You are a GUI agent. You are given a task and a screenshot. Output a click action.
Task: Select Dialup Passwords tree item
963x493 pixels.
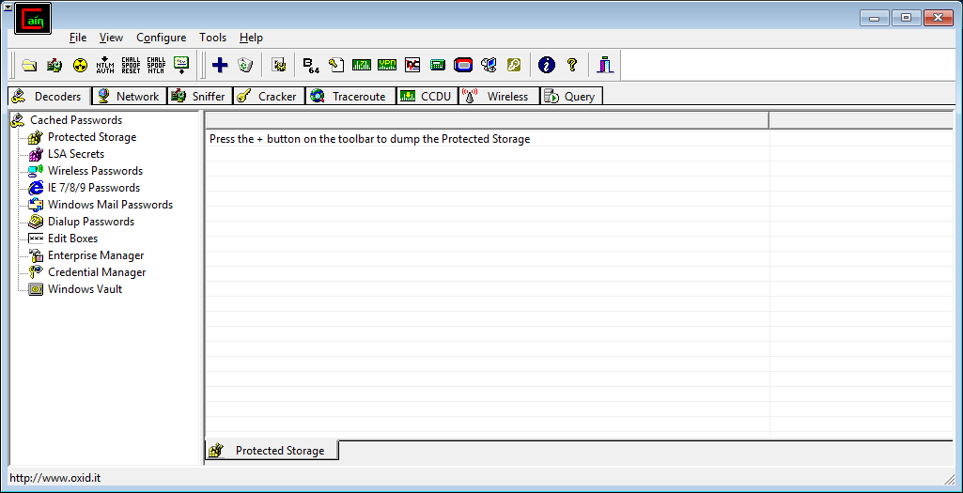[x=91, y=222]
